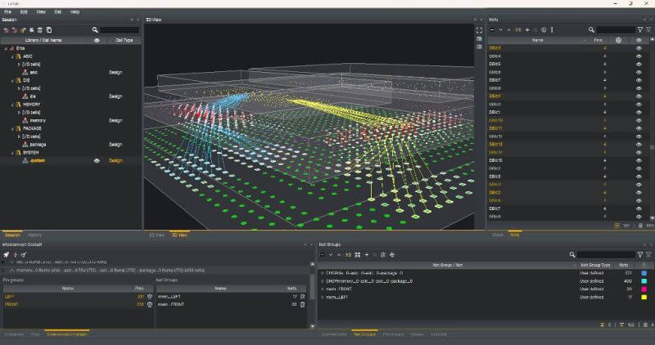This screenshot has height=345, width=655.
Task: Toggle visibility of the last Nets row
Action: click(639, 217)
